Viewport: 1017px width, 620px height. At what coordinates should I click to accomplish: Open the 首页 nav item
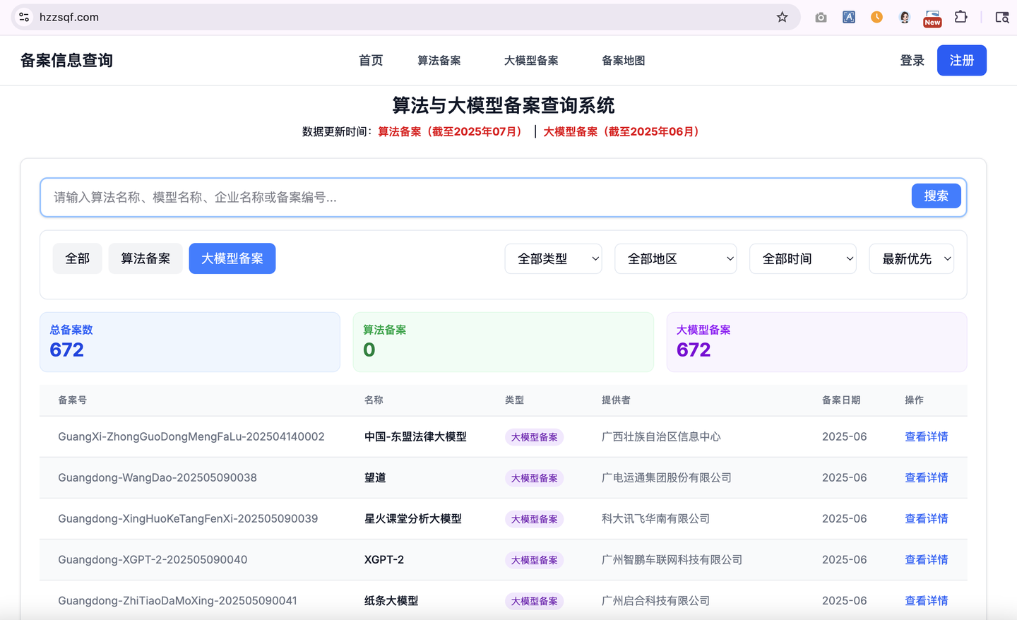tap(371, 61)
